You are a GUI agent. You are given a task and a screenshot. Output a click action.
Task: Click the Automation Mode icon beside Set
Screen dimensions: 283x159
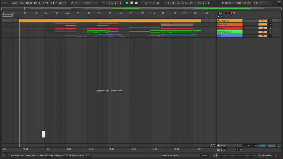click(227, 13)
